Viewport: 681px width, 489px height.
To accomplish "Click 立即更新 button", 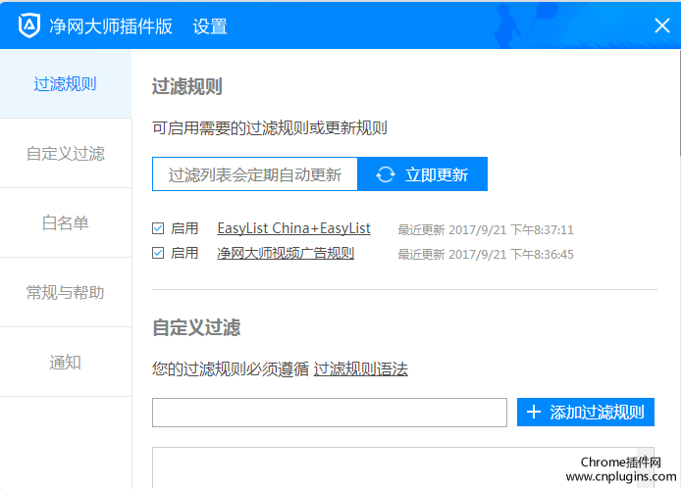I will point(422,174).
